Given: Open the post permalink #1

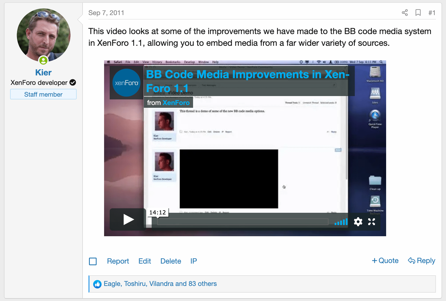Looking at the screenshot, I should [432, 13].
